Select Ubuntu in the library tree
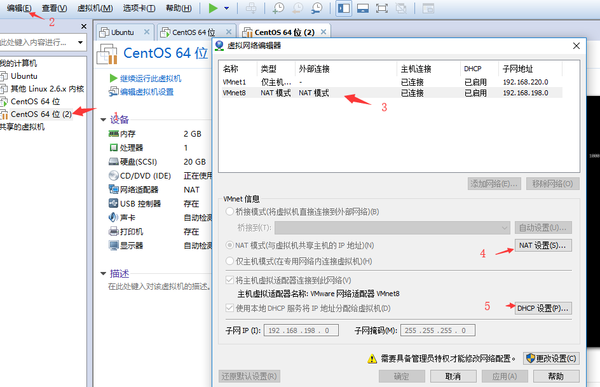This screenshot has height=387, width=600. pyautogui.click(x=24, y=76)
